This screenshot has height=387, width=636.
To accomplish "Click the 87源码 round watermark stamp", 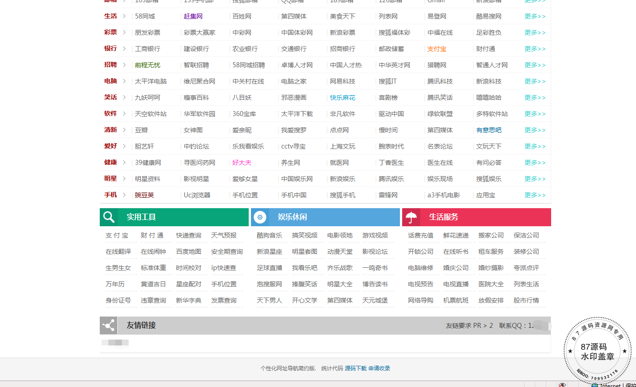I will 597,351.
